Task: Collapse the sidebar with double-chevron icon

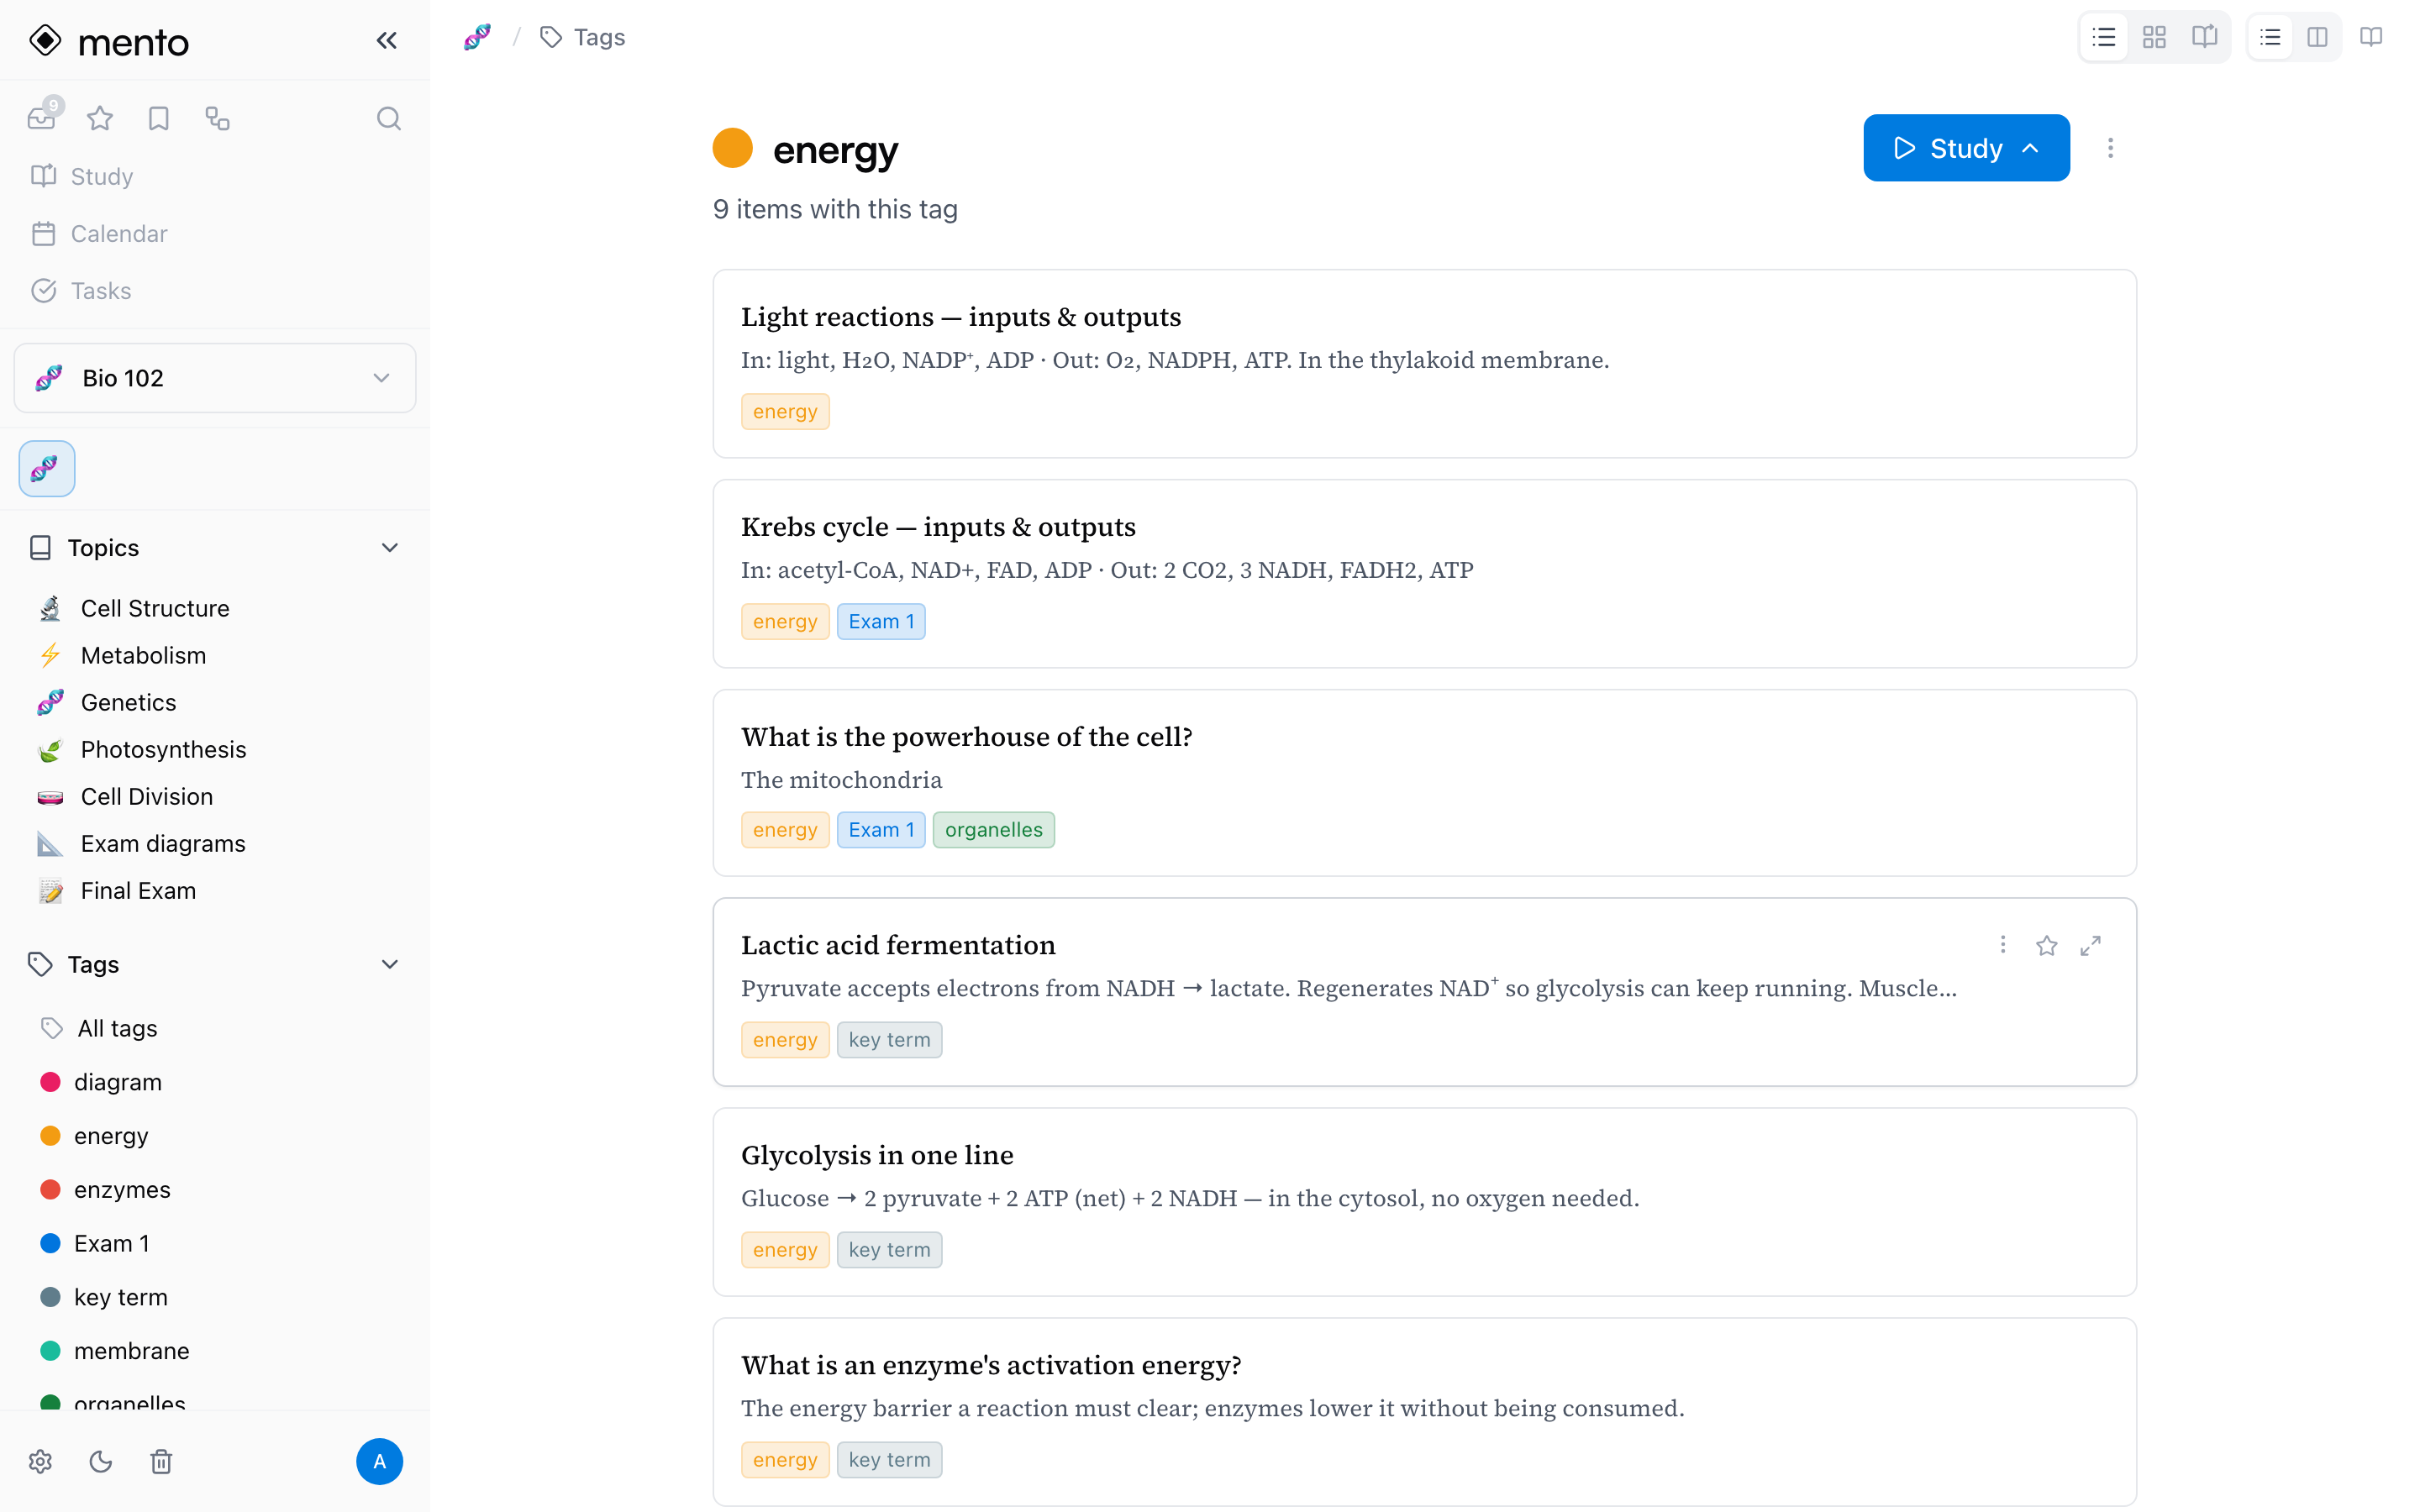Action: pos(387,41)
